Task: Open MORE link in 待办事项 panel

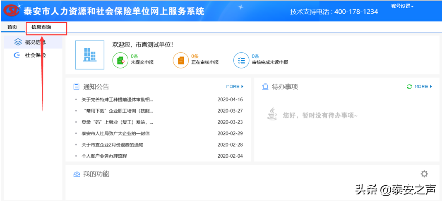Action: coord(423,87)
